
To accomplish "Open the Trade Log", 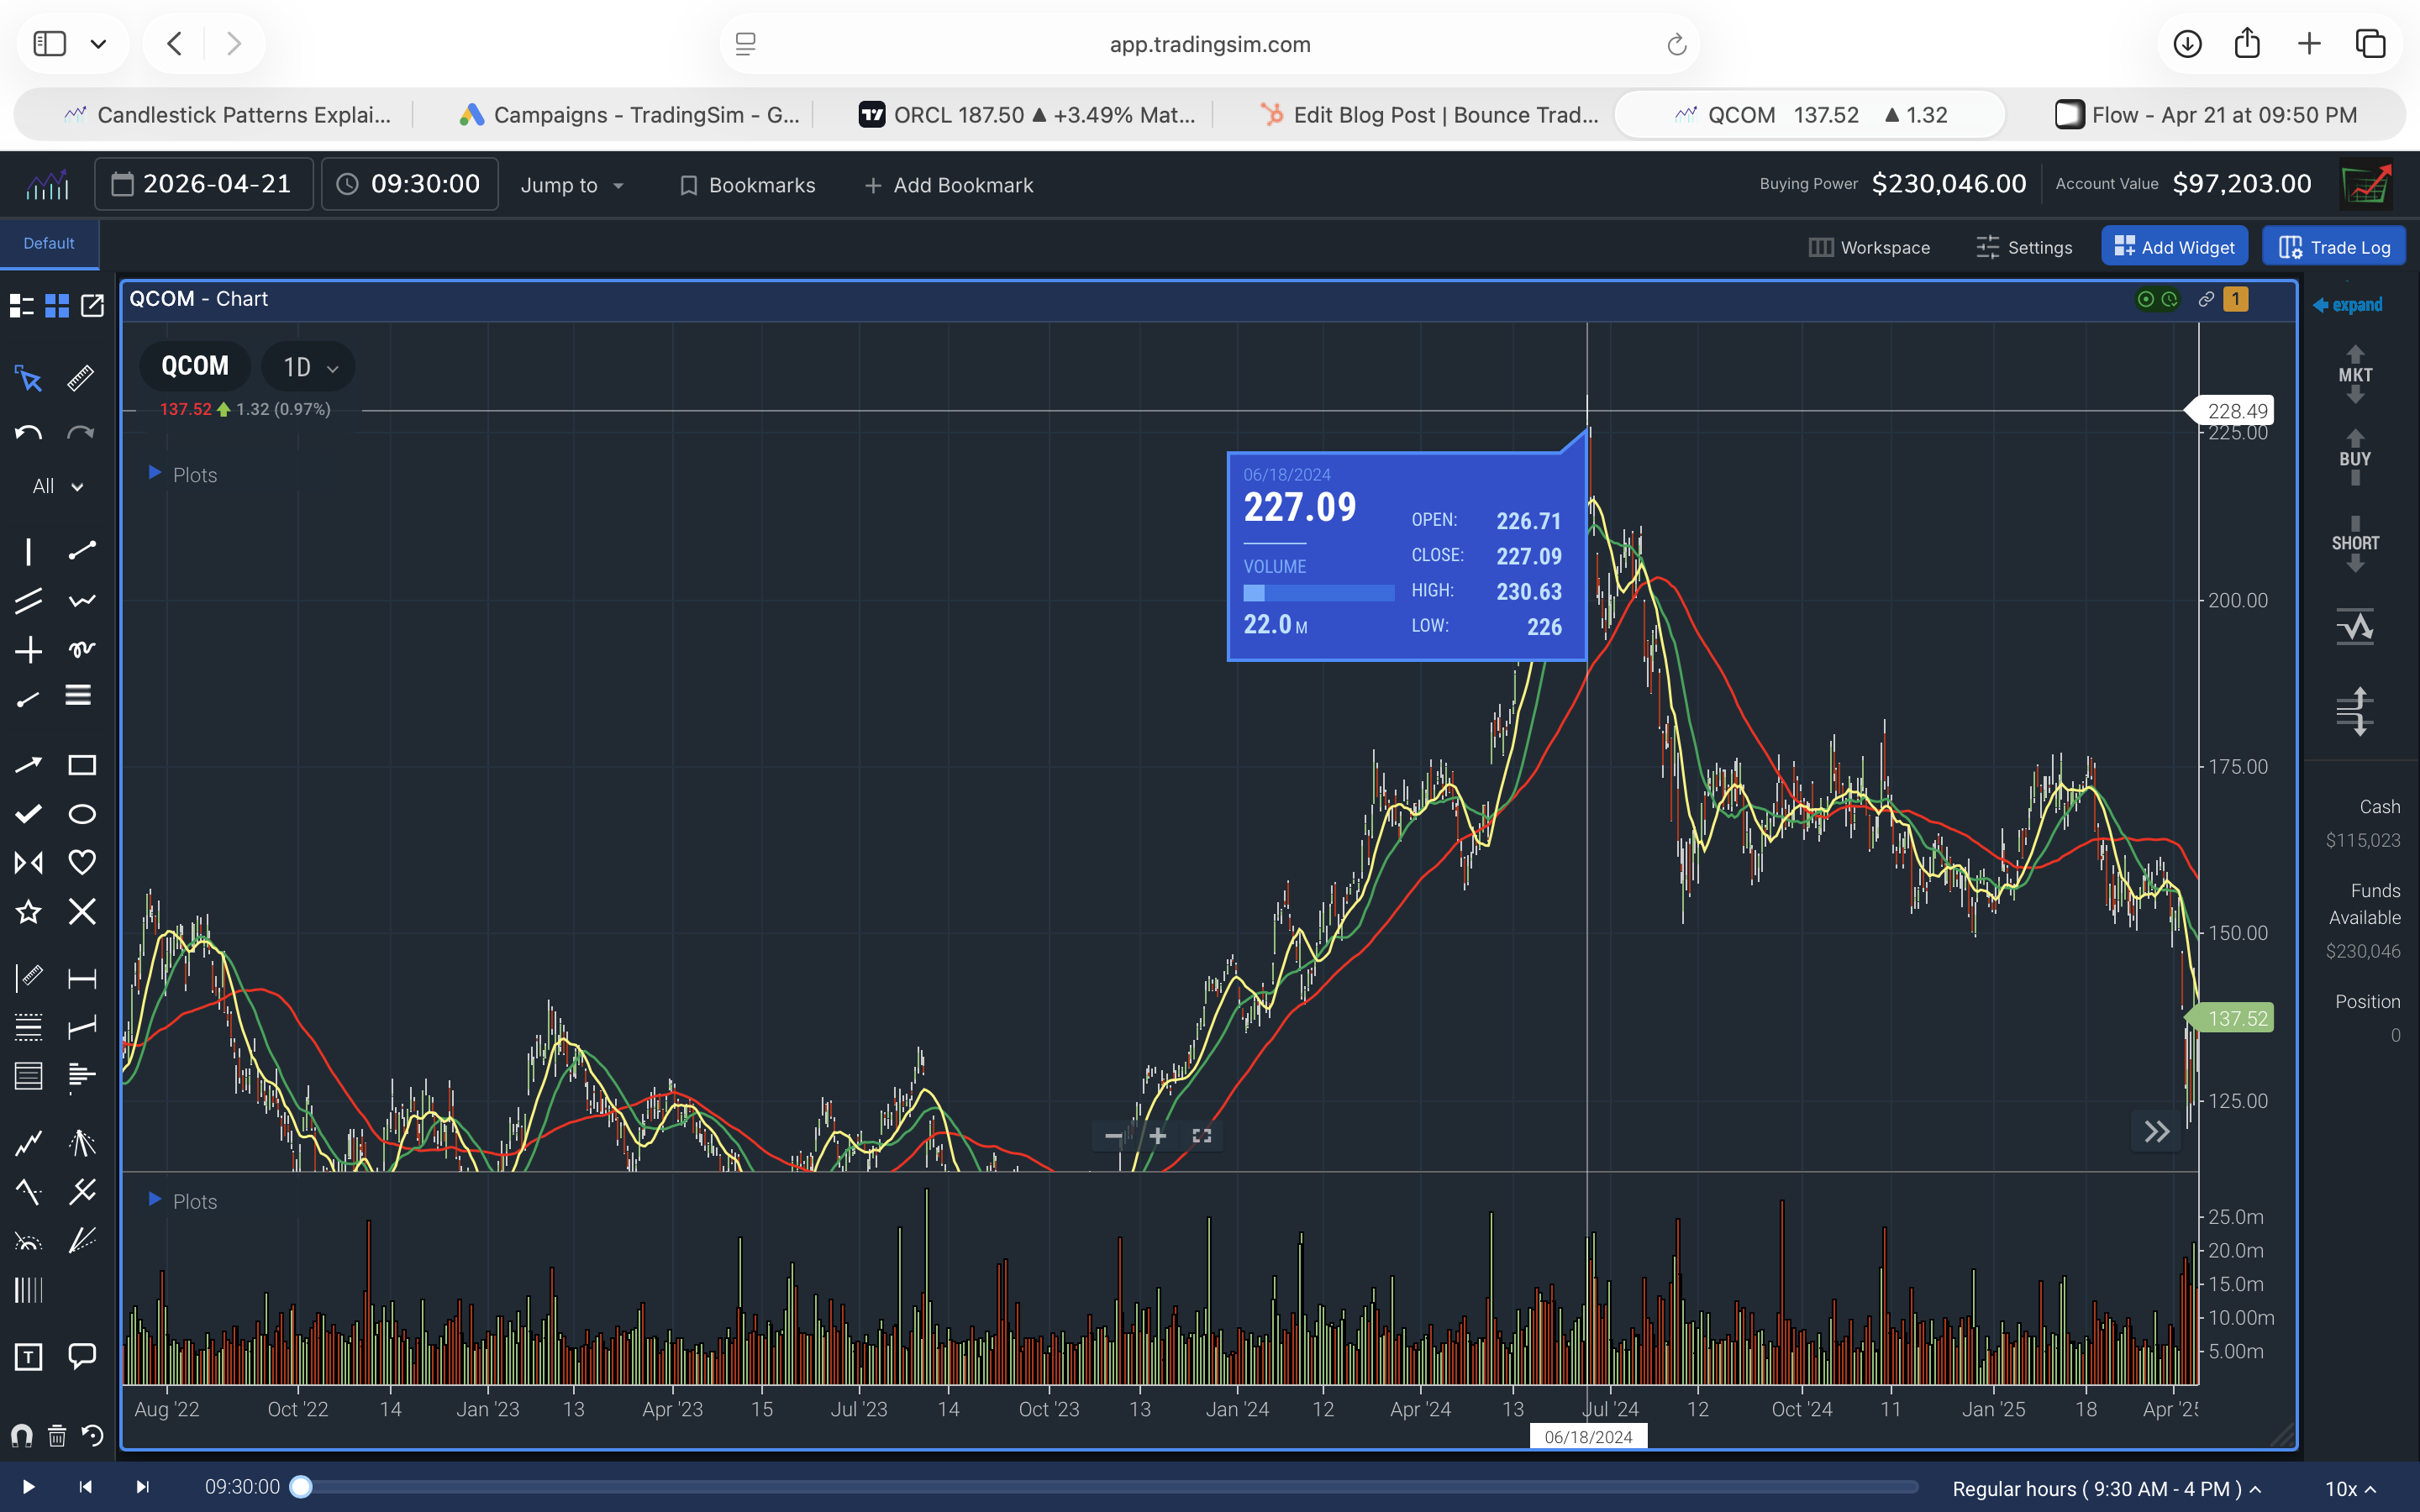I will coord(2333,246).
